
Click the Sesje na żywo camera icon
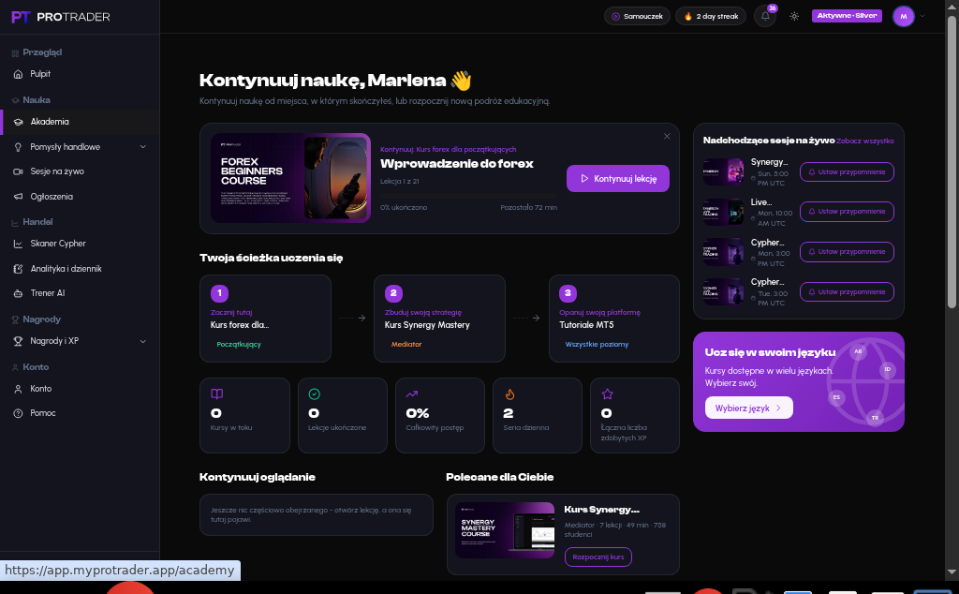click(x=19, y=171)
